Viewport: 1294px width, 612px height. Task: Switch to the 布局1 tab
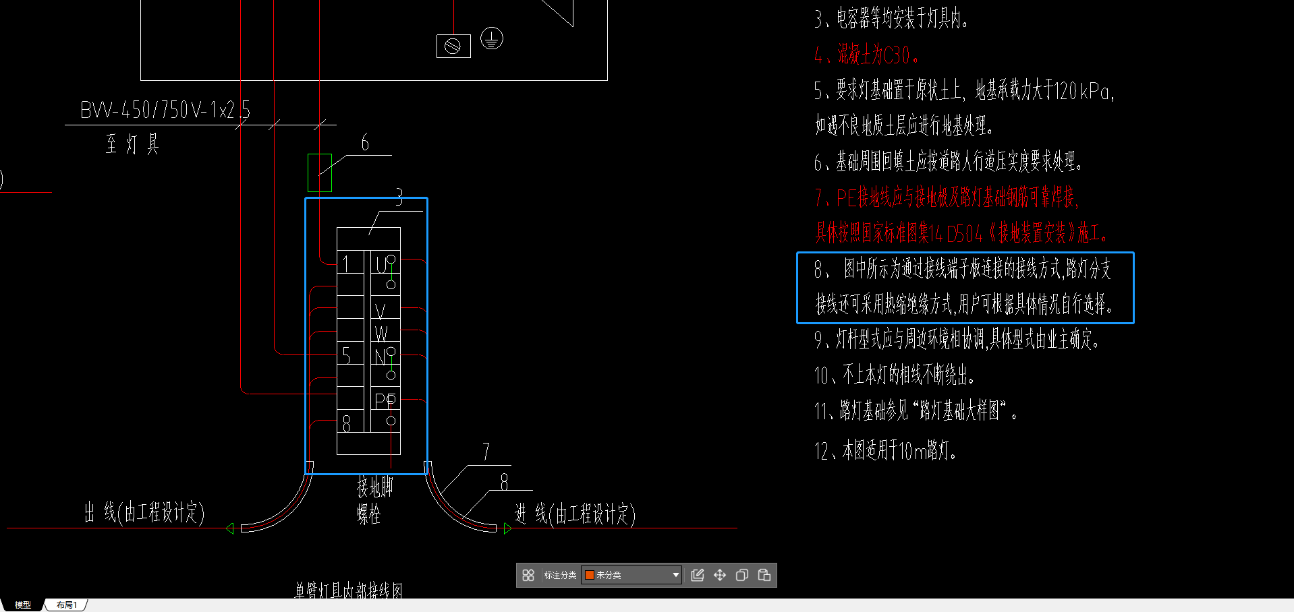(x=66, y=605)
